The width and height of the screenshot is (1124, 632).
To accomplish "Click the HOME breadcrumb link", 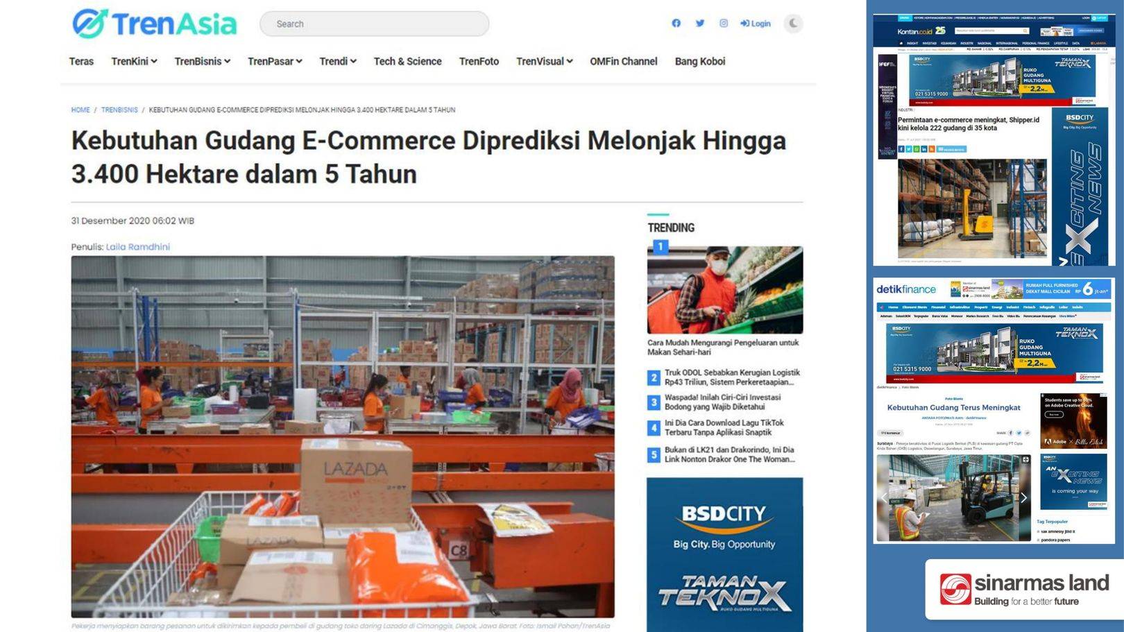I will tap(80, 110).
